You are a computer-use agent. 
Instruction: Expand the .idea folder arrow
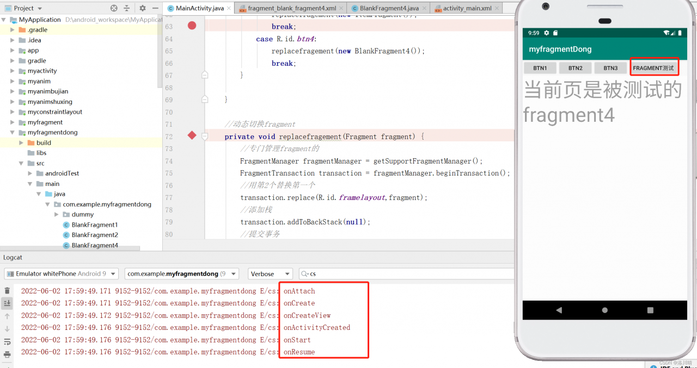[x=13, y=40]
